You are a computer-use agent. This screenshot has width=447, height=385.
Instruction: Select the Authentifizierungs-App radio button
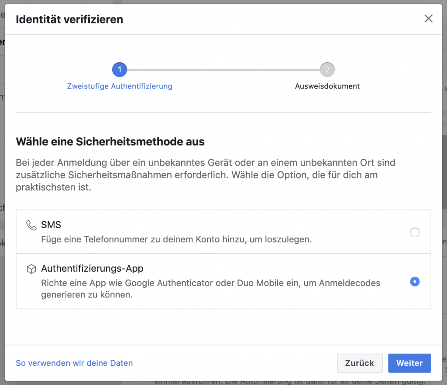click(x=415, y=282)
